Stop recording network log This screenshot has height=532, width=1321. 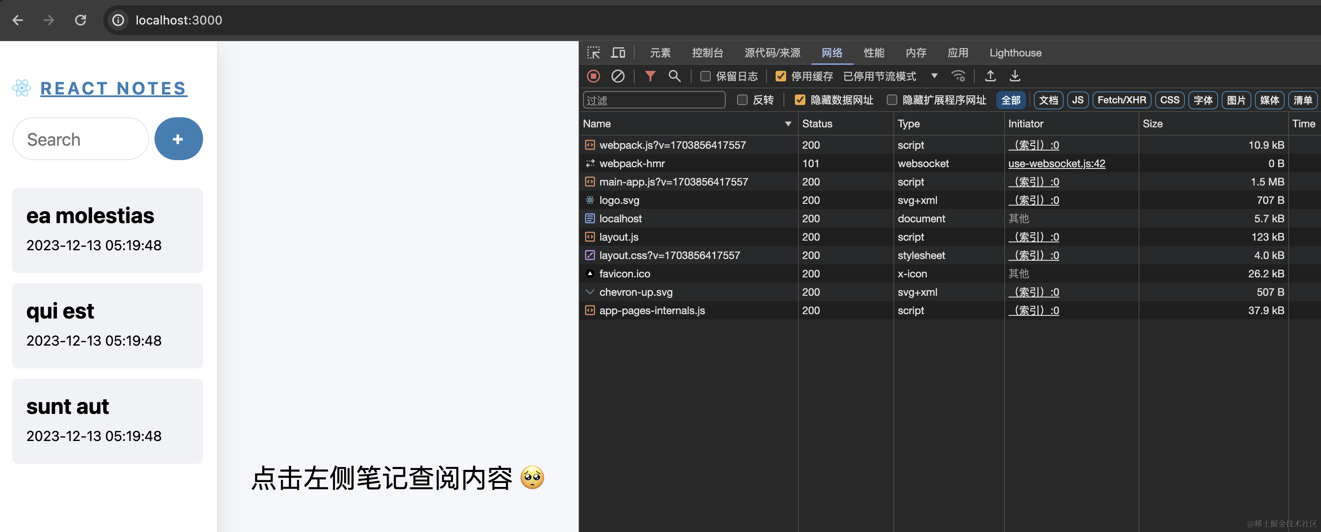pyautogui.click(x=594, y=77)
